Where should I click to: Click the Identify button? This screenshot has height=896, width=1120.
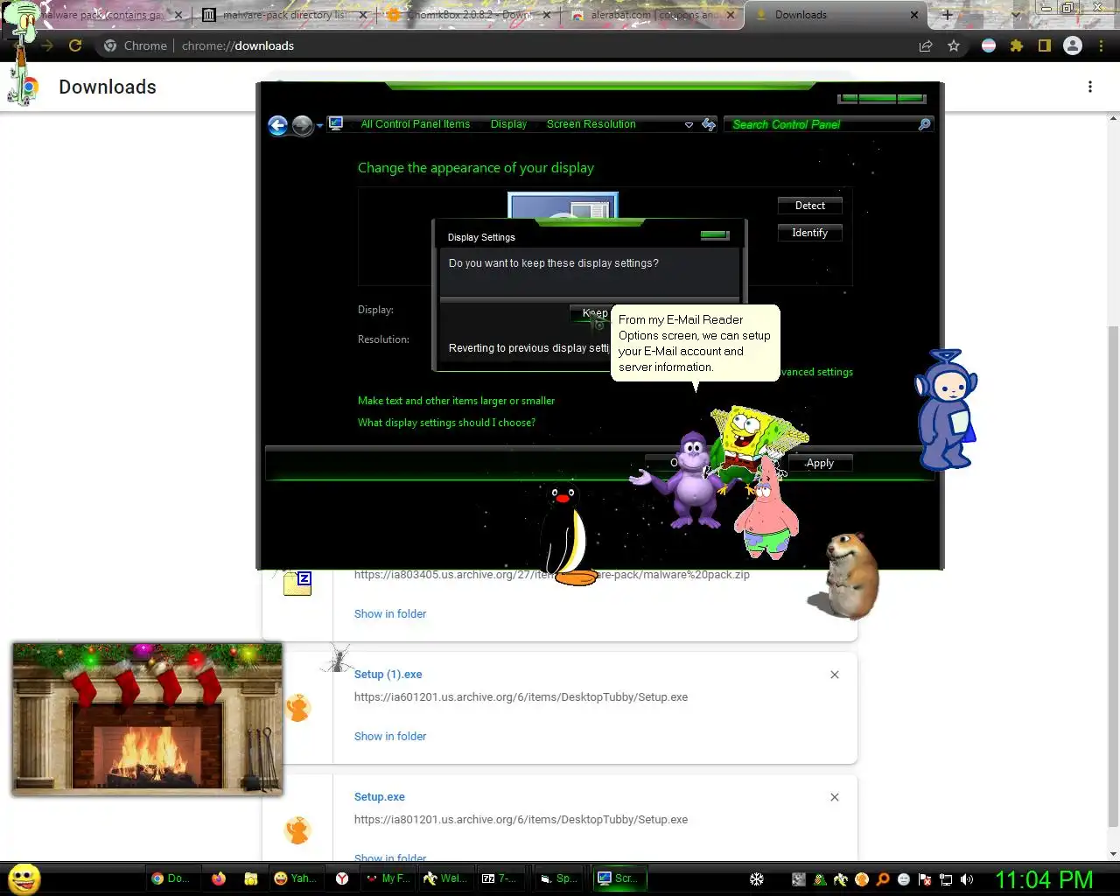(810, 233)
